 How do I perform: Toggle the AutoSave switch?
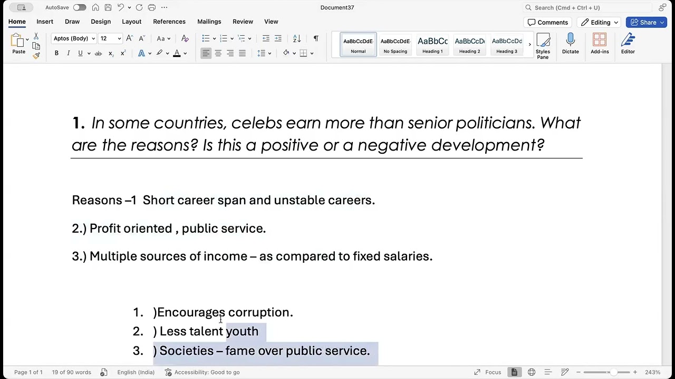click(x=80, y=7)
